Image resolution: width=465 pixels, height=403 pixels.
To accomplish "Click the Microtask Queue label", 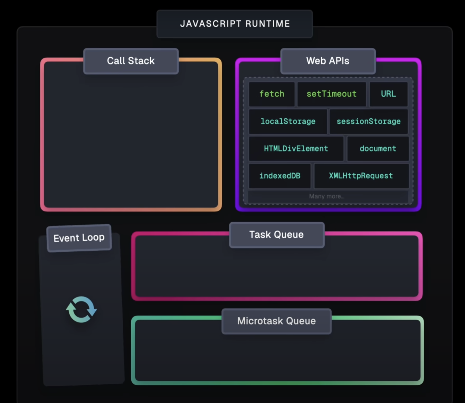I will point(276,321).
